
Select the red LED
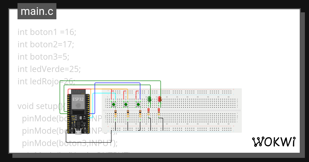click(159, 99)
